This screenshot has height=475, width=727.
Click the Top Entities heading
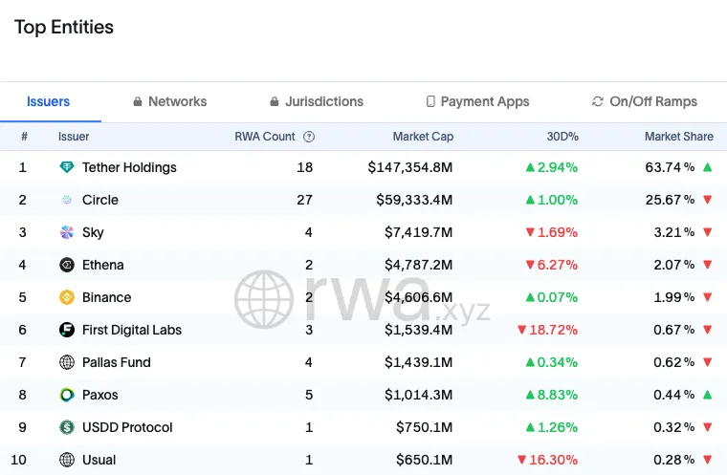[64, 28]
